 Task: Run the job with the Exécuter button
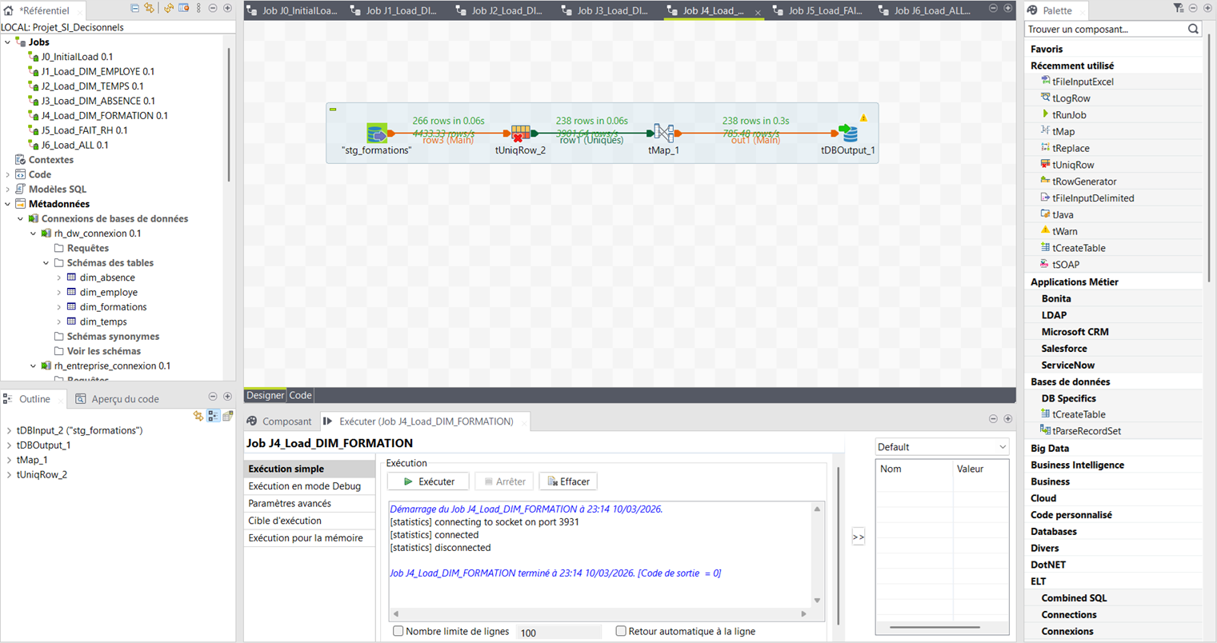click(x=428, y=481)
